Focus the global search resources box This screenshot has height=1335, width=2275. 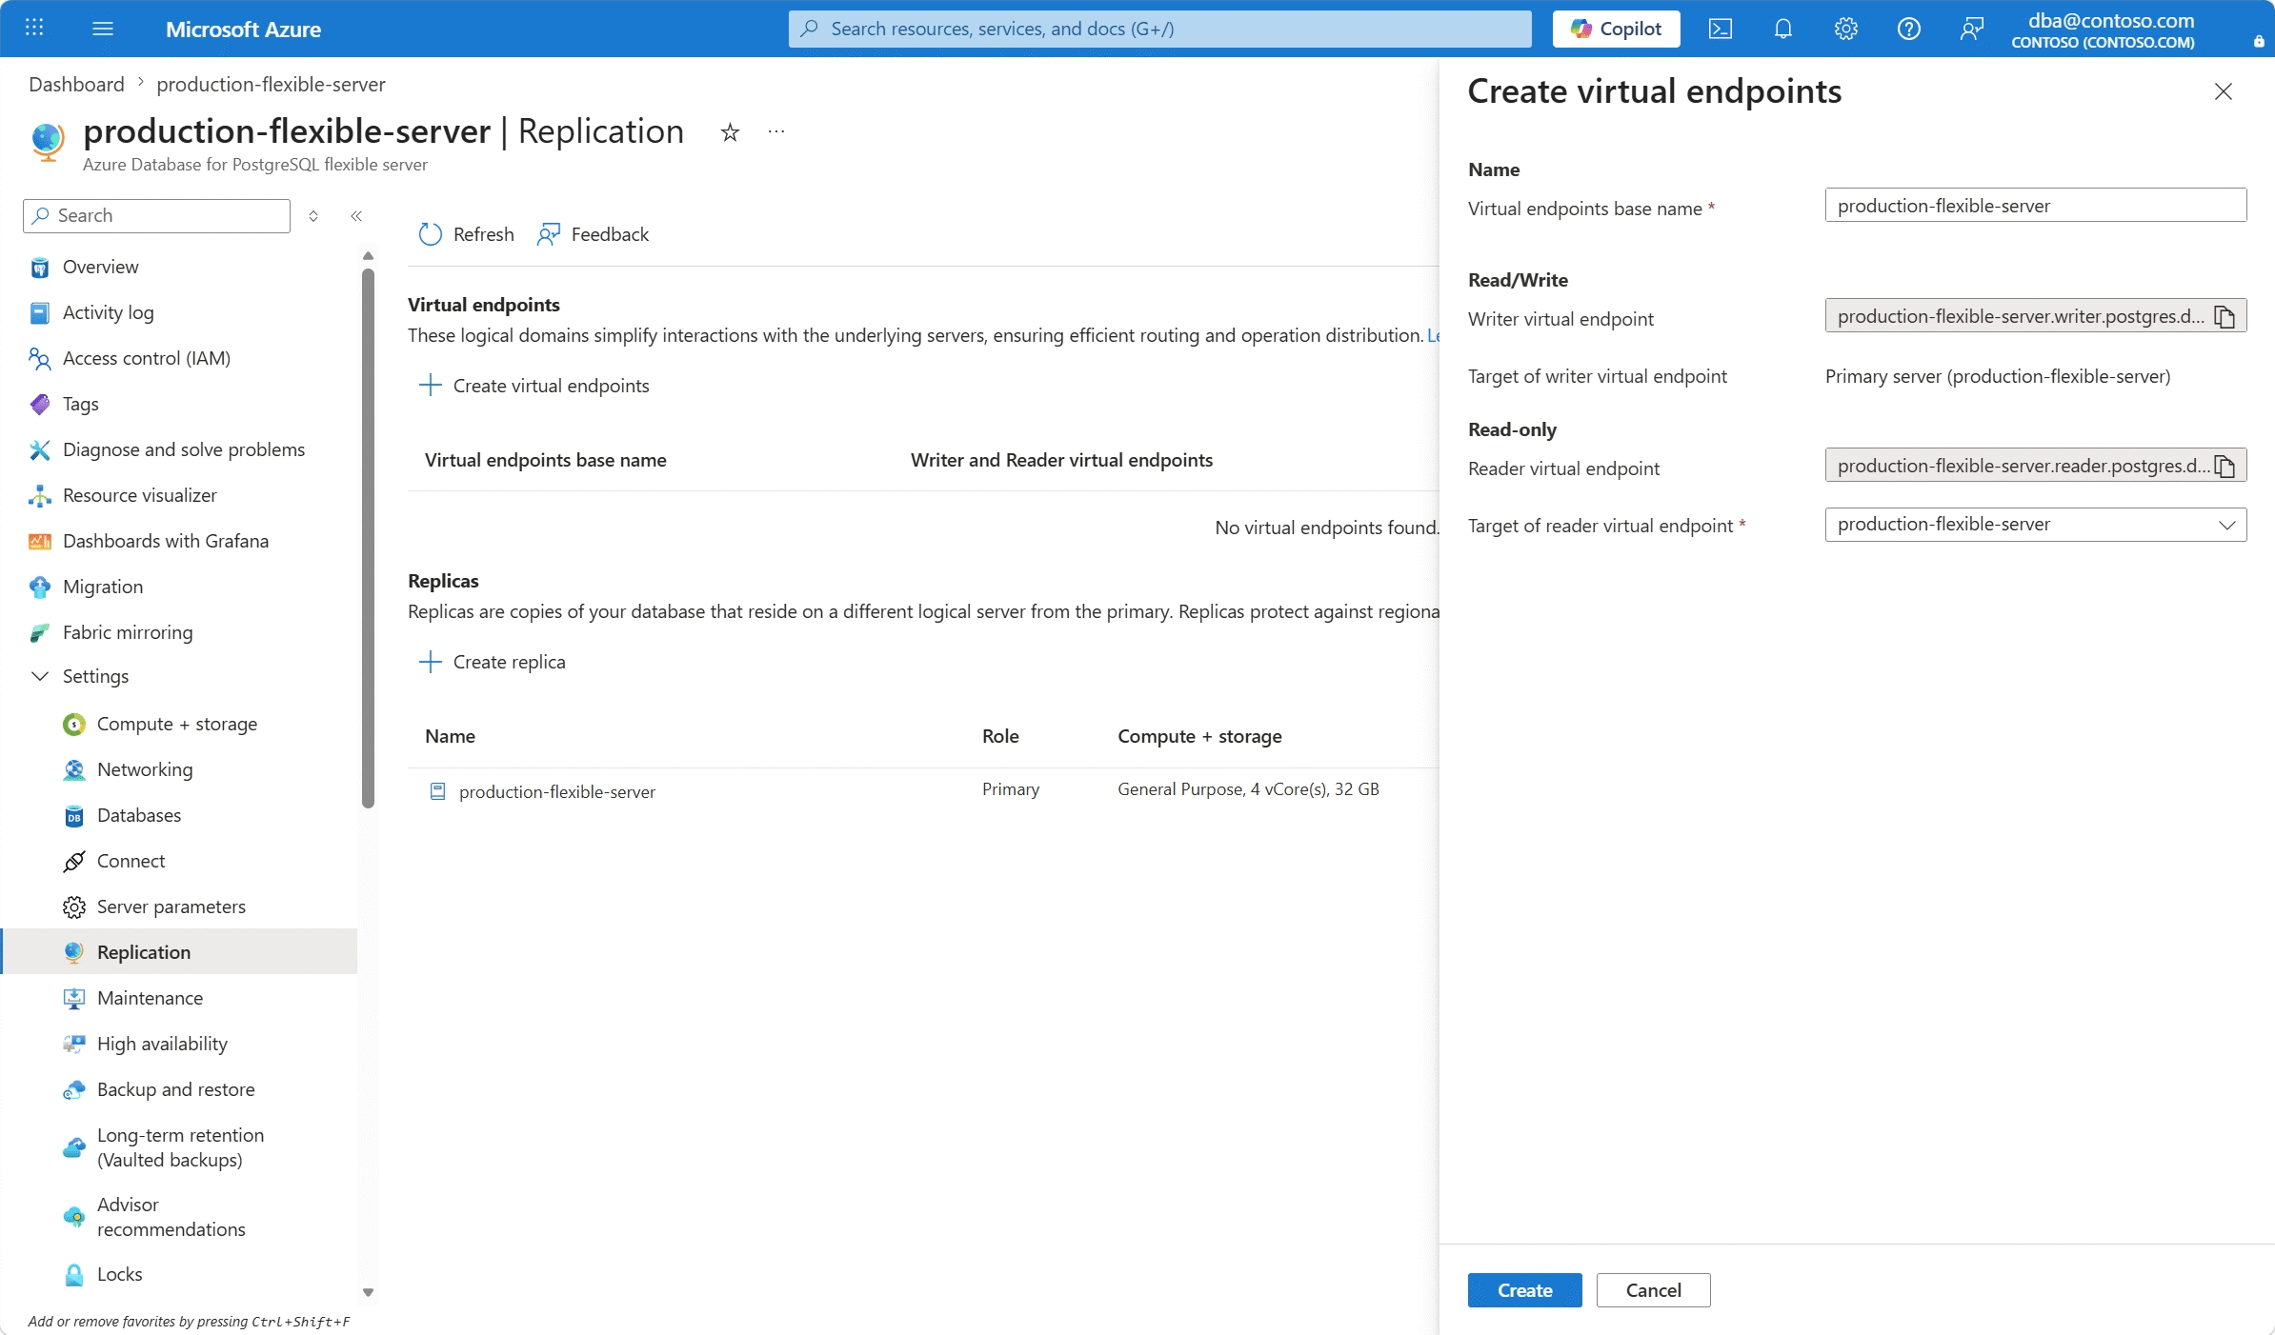pos(1160,29)
